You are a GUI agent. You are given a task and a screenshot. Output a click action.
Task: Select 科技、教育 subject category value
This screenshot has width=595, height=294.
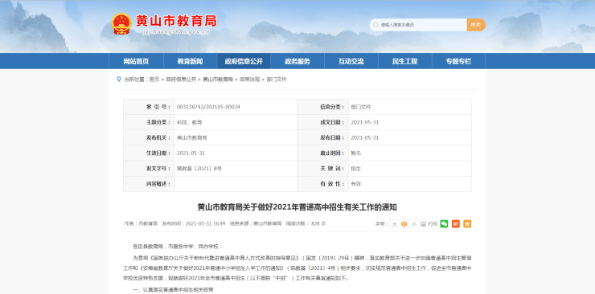189,122
